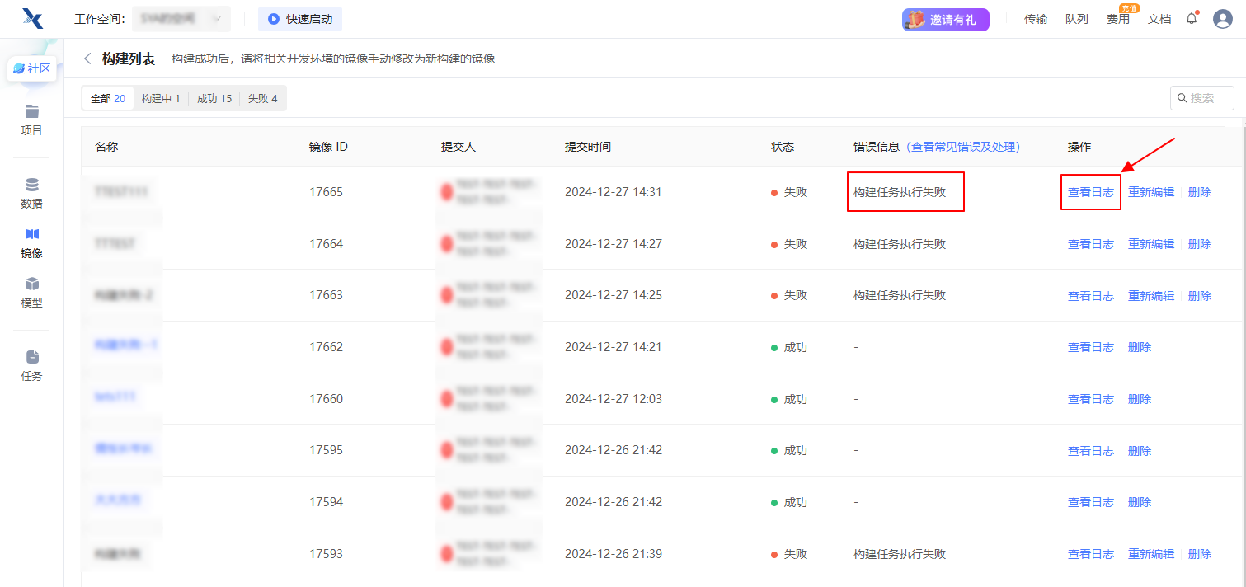Click the X logo icon at top left
The height and width of the screenshot is (587, 1246).
pos(32,18)
